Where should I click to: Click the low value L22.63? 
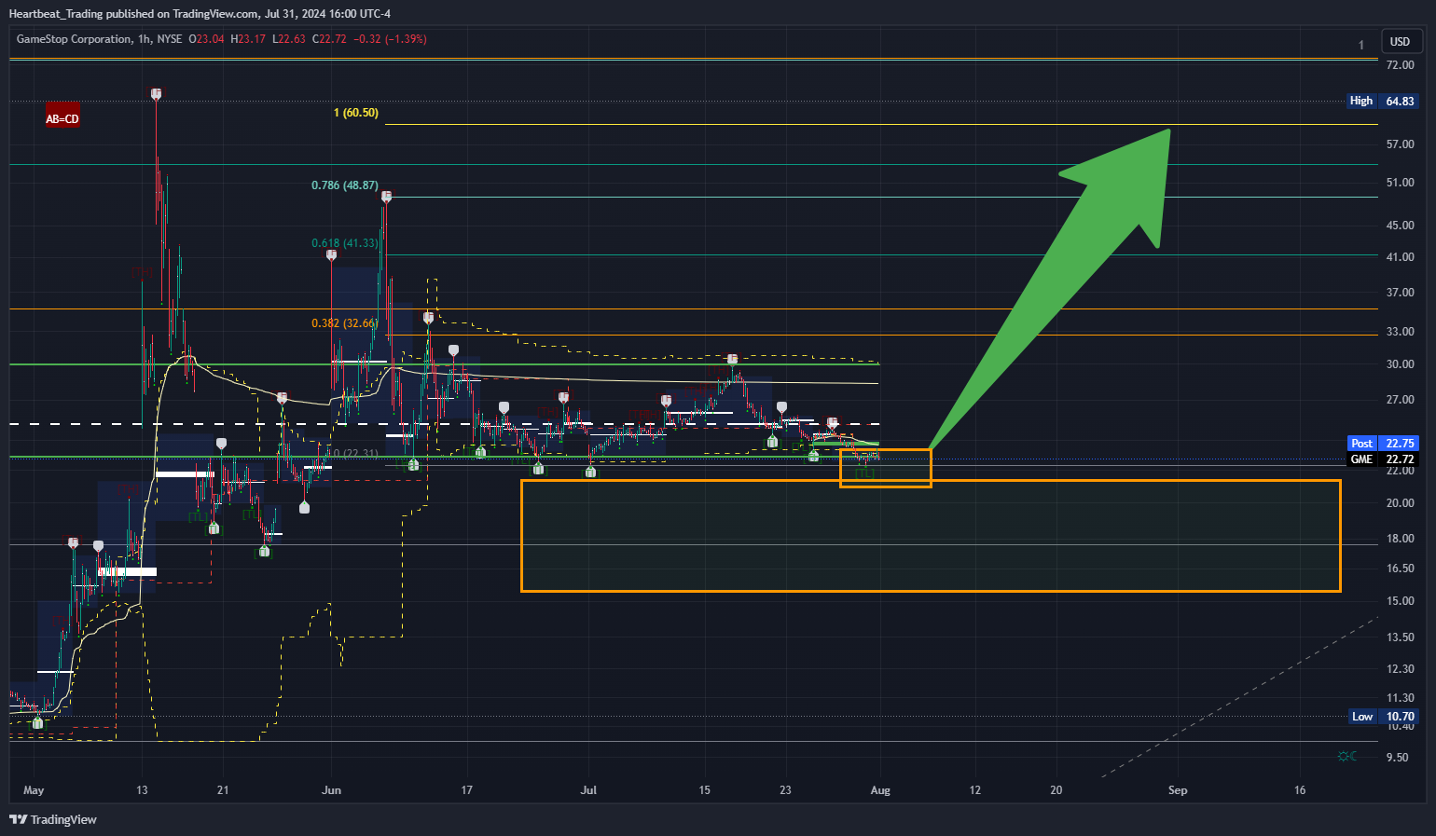(289, 39)
